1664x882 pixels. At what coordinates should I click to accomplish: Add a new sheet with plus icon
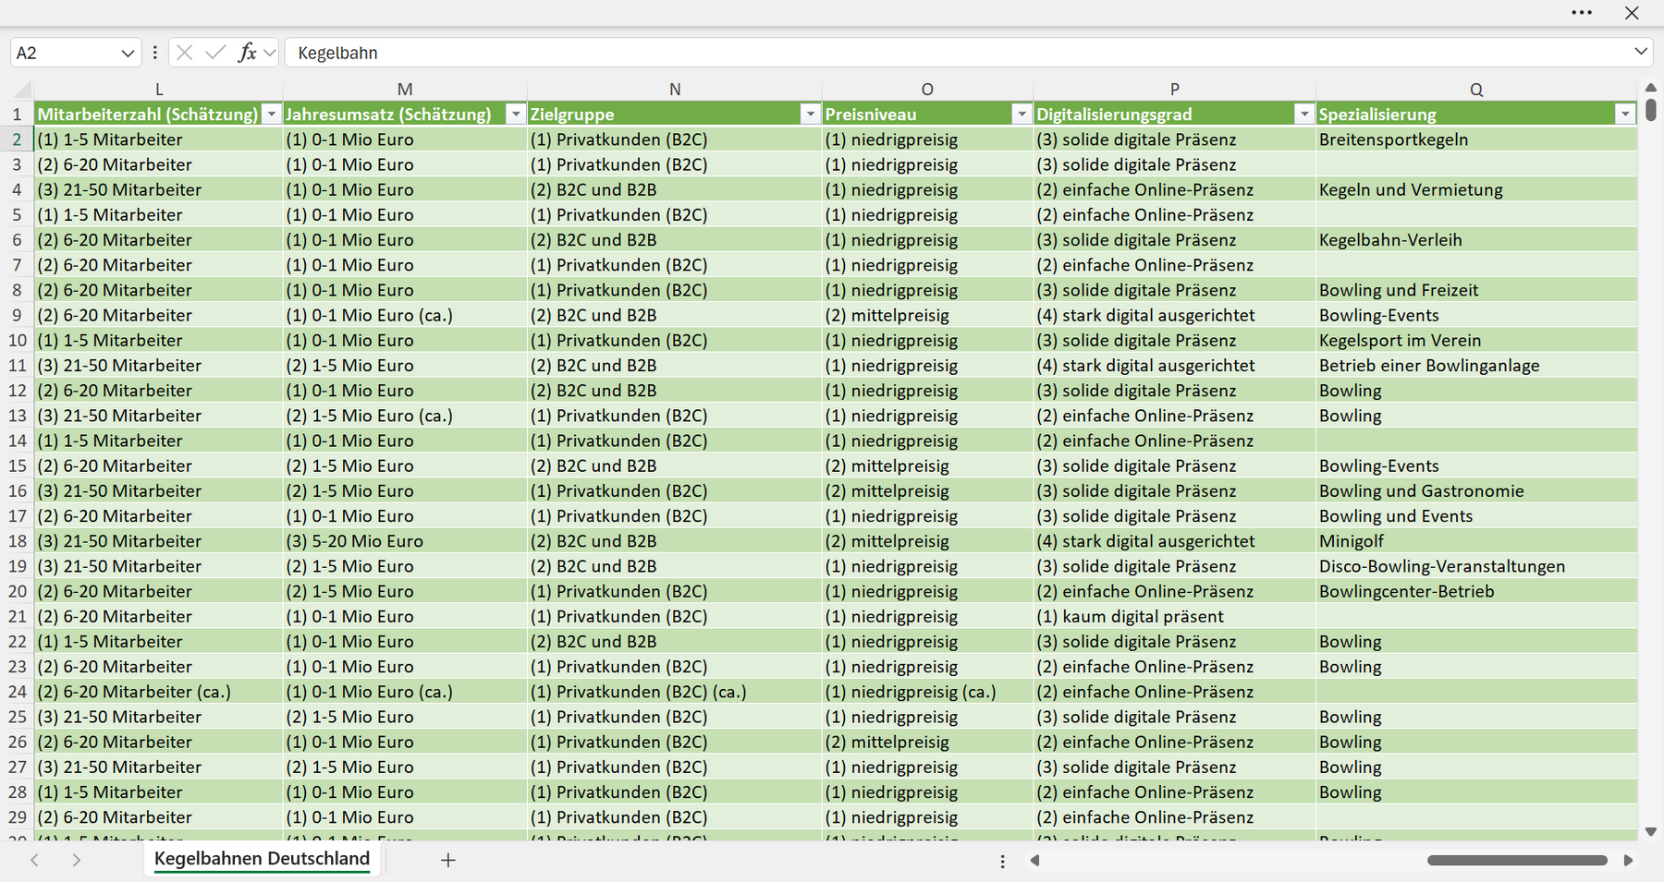click(448, 860)
